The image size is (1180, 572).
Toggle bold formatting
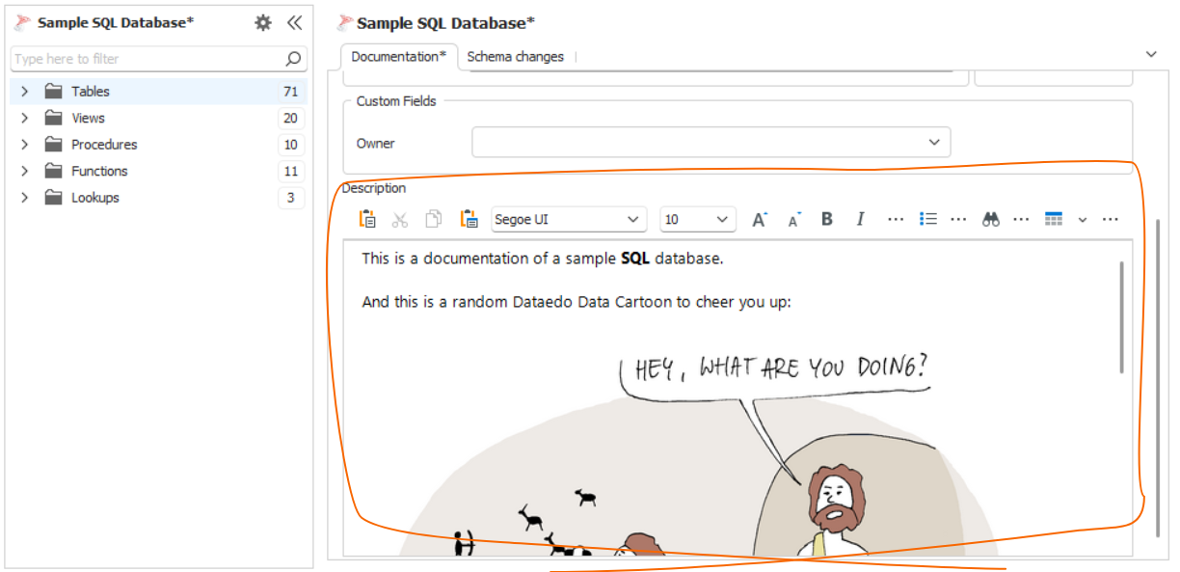pyautogui.click(x=827, y=220)
